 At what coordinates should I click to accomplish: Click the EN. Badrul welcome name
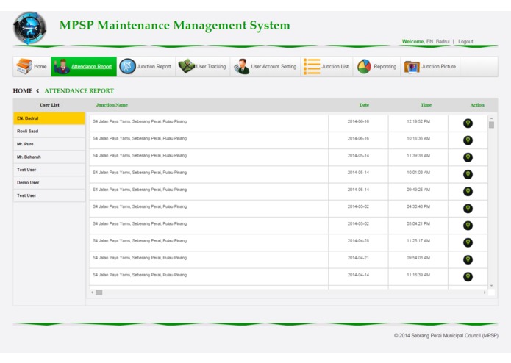pos(437,42)
